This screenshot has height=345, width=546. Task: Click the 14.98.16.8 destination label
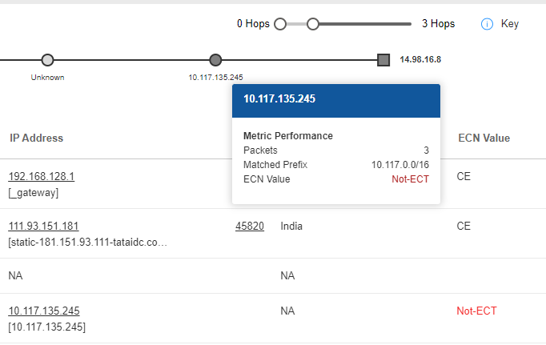tap(420, 60)
